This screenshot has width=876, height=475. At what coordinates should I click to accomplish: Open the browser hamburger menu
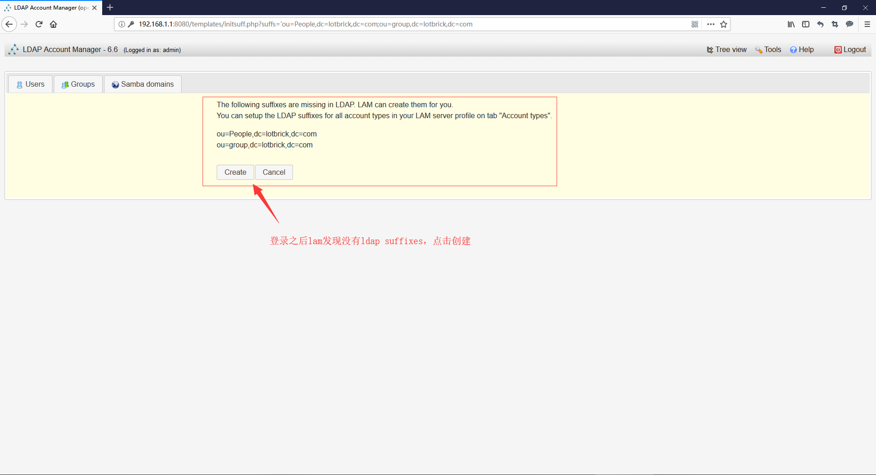point(867,24)
